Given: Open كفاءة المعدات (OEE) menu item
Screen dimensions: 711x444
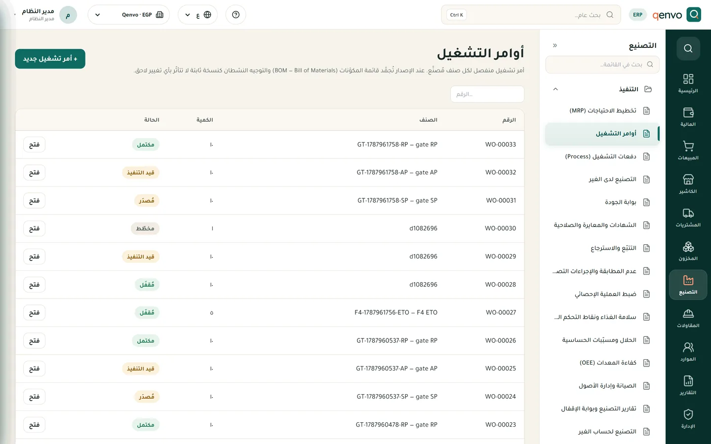Looking at the screenshot, I should tap(602, 363).
